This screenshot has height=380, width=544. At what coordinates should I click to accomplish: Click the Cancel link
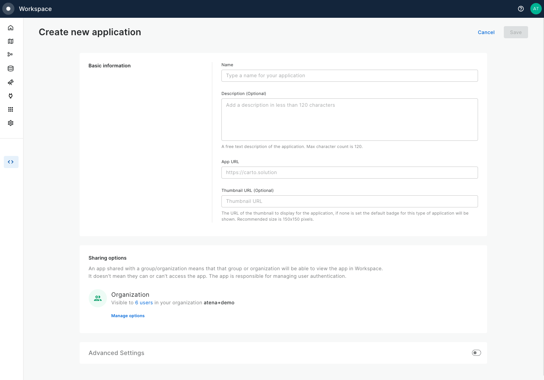coord(486,32)
